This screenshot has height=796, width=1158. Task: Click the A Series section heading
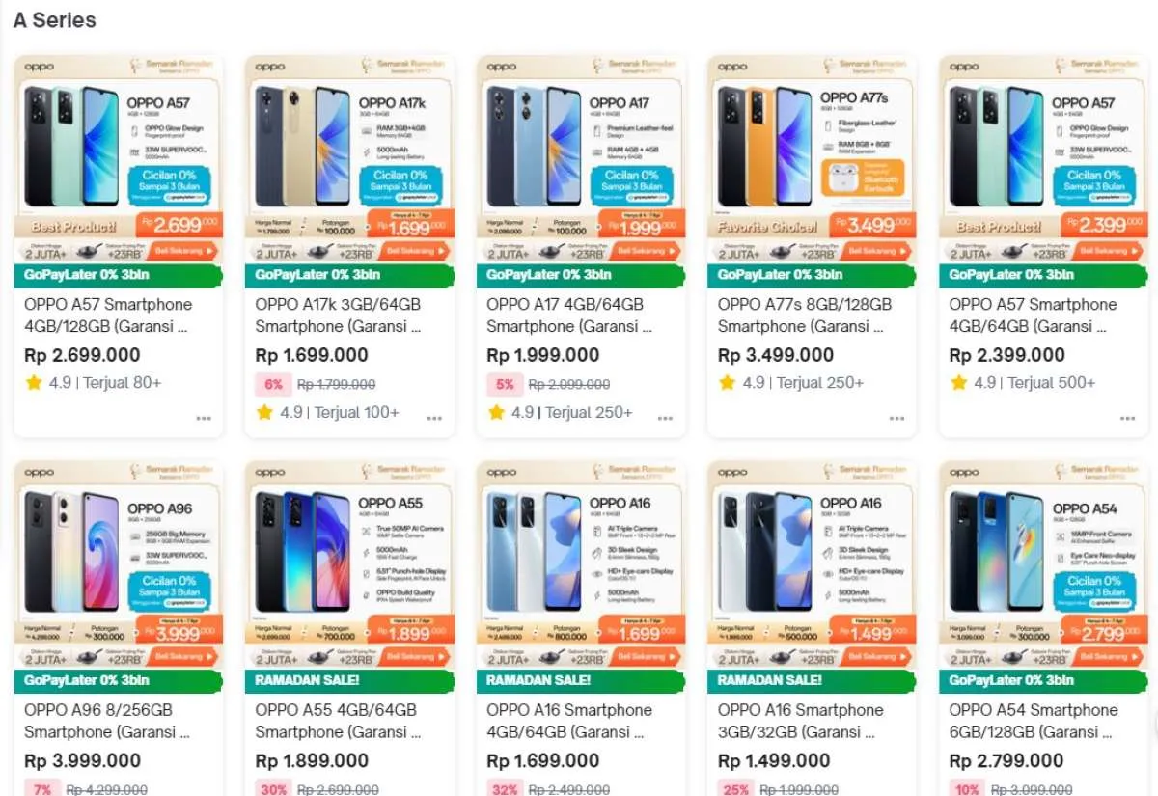tap(55, 20)
